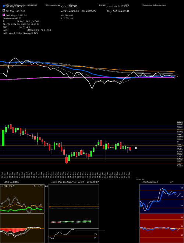
Task: Click the 'Day Vol: 0.183 M' text
Action: coord(118,11)
